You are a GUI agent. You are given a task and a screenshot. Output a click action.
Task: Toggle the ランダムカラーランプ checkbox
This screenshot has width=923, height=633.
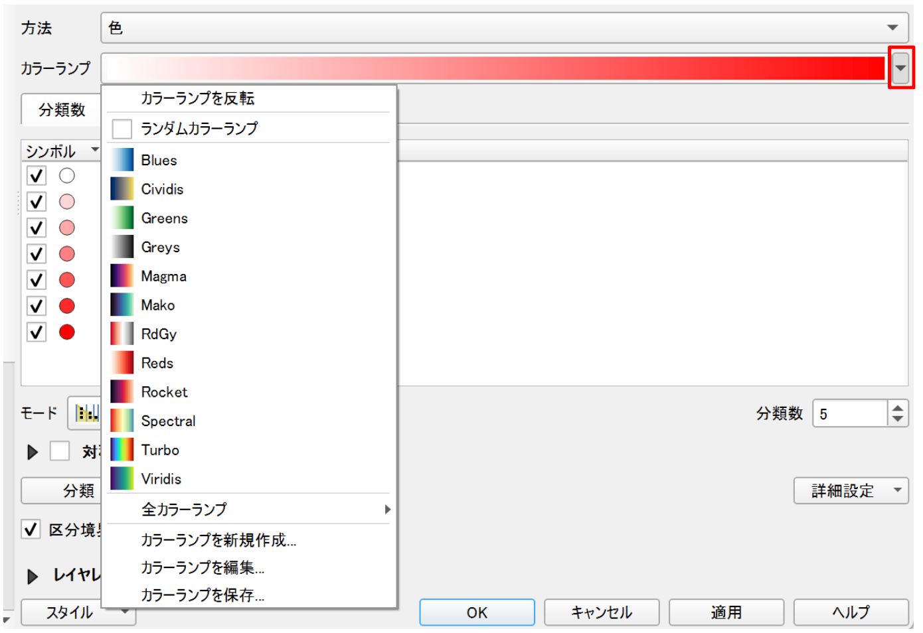tap(122, 128)
